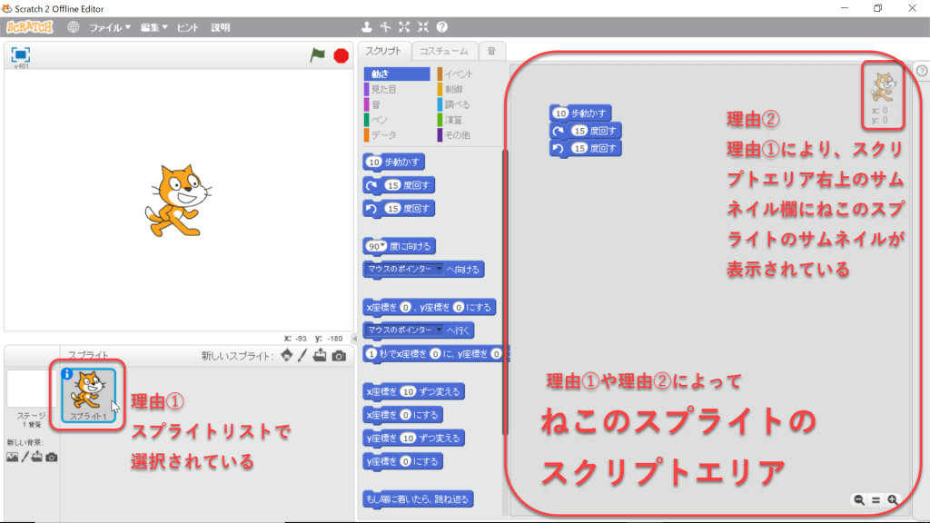Image resolution: width=930 pixels, height=523 pixels.
Task: Upload sprite from file icon
Action: [320, 355]
